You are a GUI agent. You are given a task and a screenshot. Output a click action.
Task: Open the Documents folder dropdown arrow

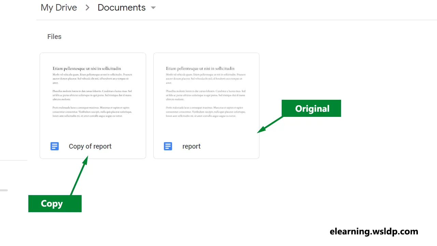click(153, 8)
